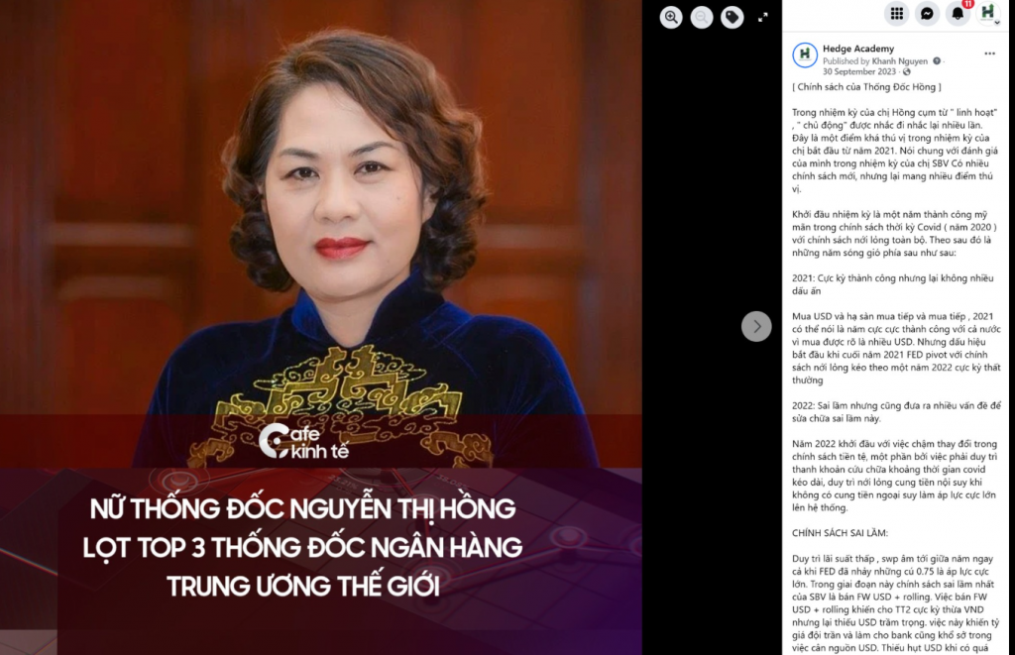Open post options three-dot menu
Viewport: 1015px width, 655px height.
point(990,54)
